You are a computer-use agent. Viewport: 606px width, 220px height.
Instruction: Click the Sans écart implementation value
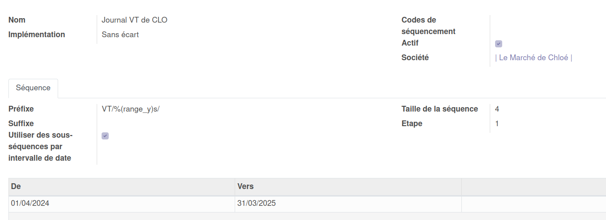(120, 35)
